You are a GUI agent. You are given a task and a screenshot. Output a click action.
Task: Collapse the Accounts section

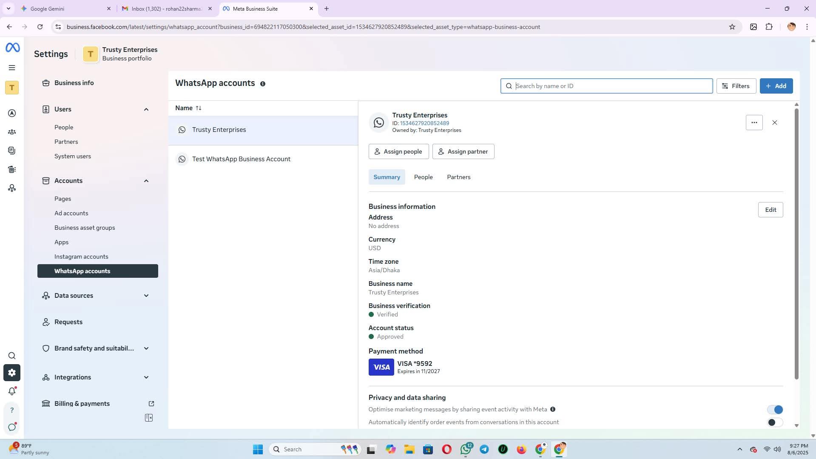146,181
